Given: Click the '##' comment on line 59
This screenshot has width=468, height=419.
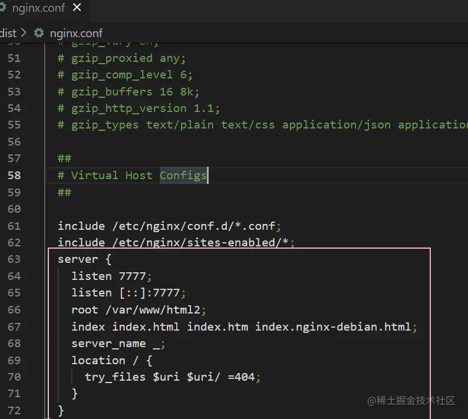Looking at the screenshot, I should click(64, 193).
